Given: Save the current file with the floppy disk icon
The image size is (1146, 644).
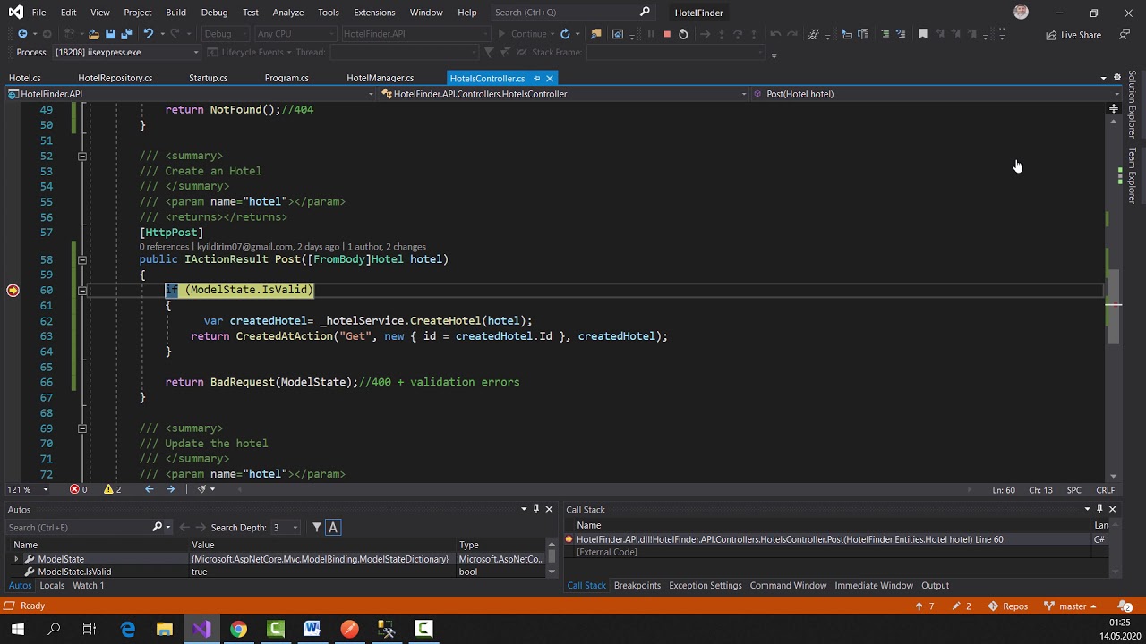Looking at the screenshot, I should coord(110,34).
